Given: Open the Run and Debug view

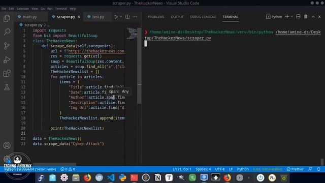Looking at the screenshot, I should pos(7,59).
